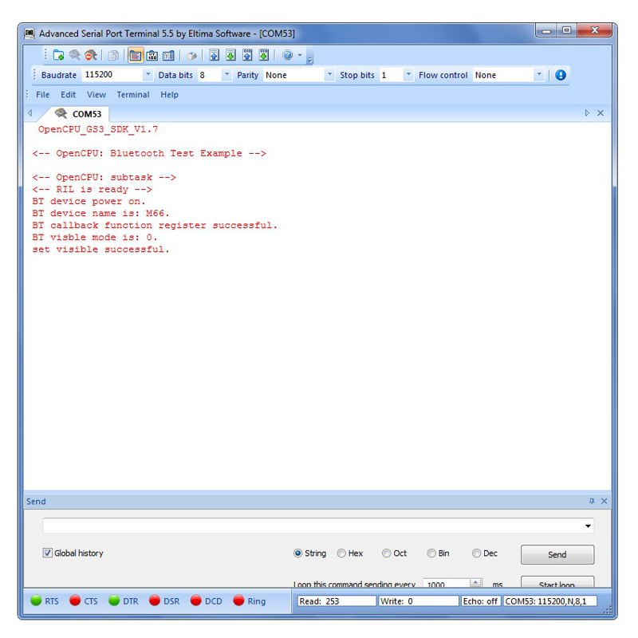This screenshot has width=638, height=638.
Task: Click the RTS green indicator light
Action: [x=36, y=601]
